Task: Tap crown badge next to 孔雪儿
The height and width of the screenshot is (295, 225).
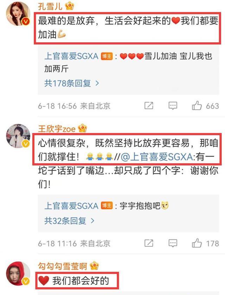Action: pos(70,6)
